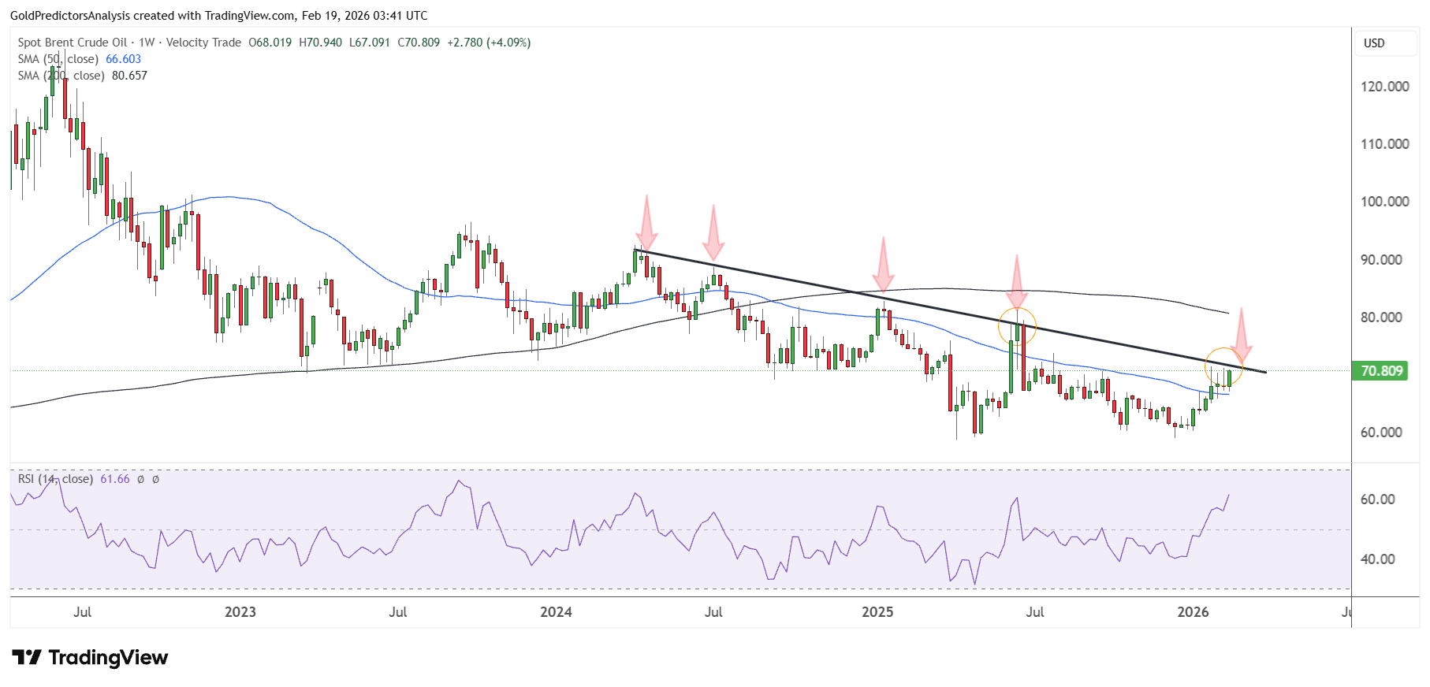Click the RSI 40.00 scale label
The width and height of the screenshot is (1430, 687).
(x=1378, y=559)
